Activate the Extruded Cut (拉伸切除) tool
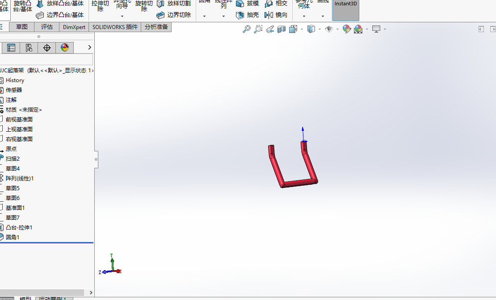496x300 pixels. [100, 6]
